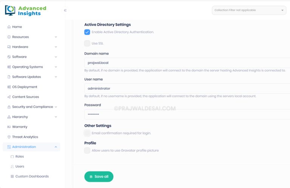Open the Collection Filter dropdown
This screenshot has height=188, width=290.
click(249, 10)
